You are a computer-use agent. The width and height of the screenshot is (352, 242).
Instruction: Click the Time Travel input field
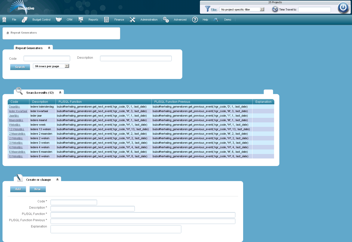314,9
